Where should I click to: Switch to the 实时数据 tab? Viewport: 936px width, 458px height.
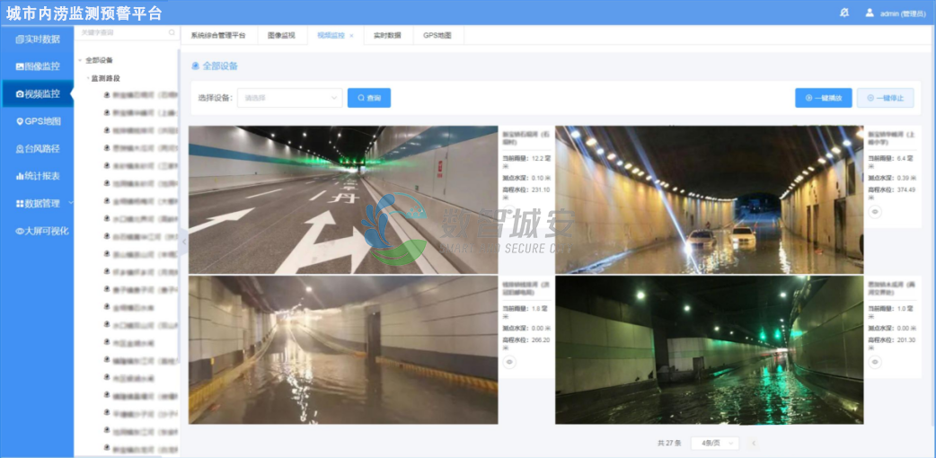[x=387, y=36]
